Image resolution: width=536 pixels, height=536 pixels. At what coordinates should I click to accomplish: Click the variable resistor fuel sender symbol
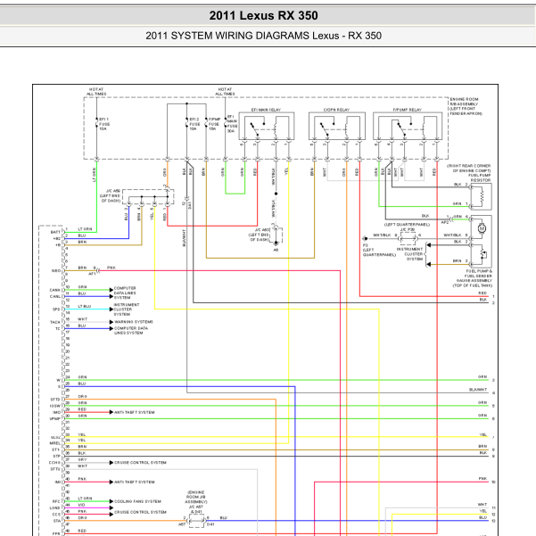pyautogui.click(x=483, y=253)
